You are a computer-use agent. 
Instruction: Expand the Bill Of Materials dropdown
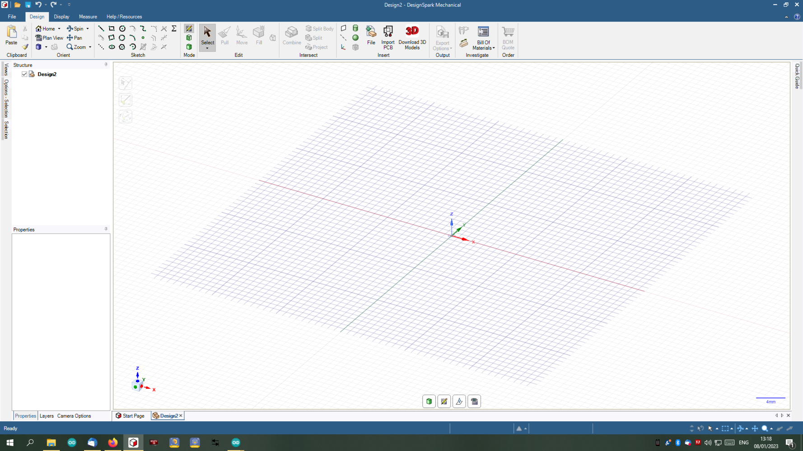[x=494, y=48]
